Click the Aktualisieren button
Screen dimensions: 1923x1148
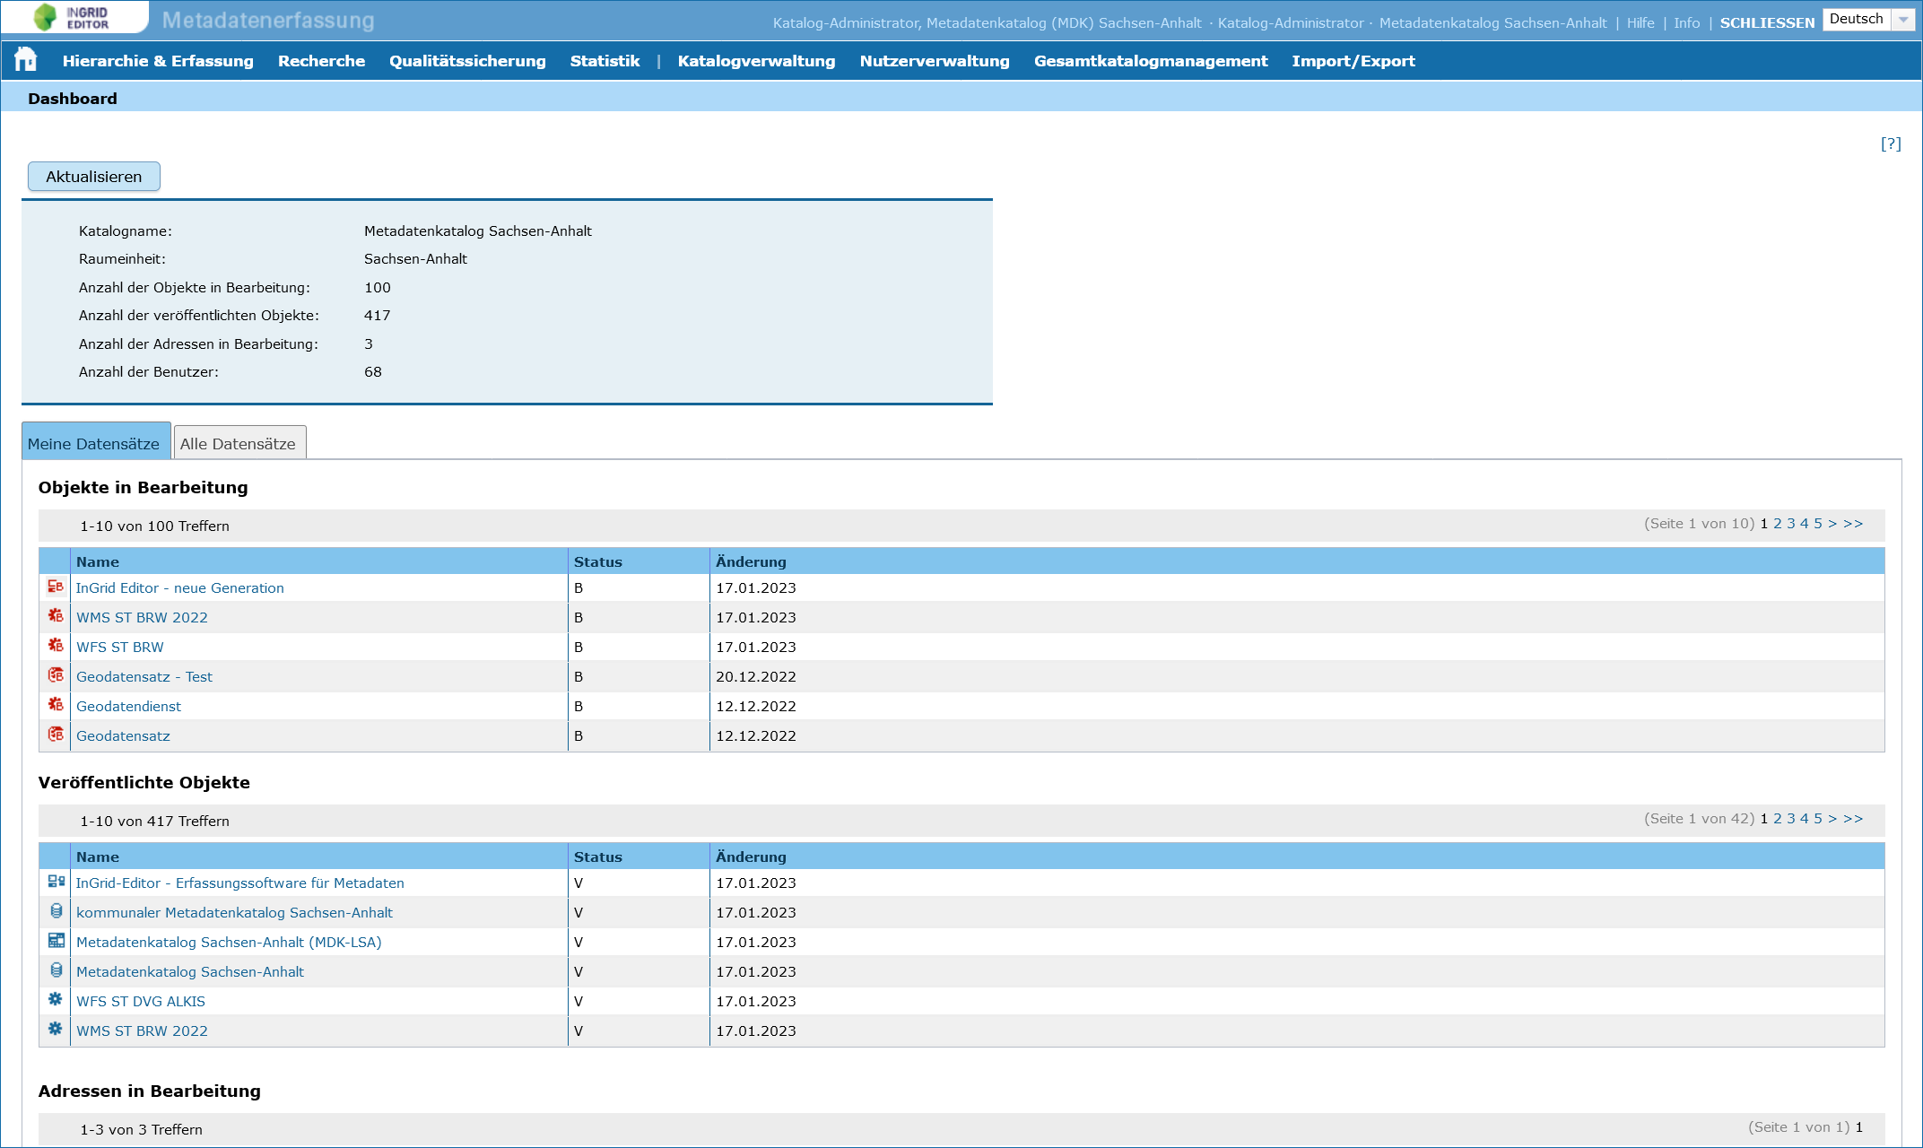94,177
